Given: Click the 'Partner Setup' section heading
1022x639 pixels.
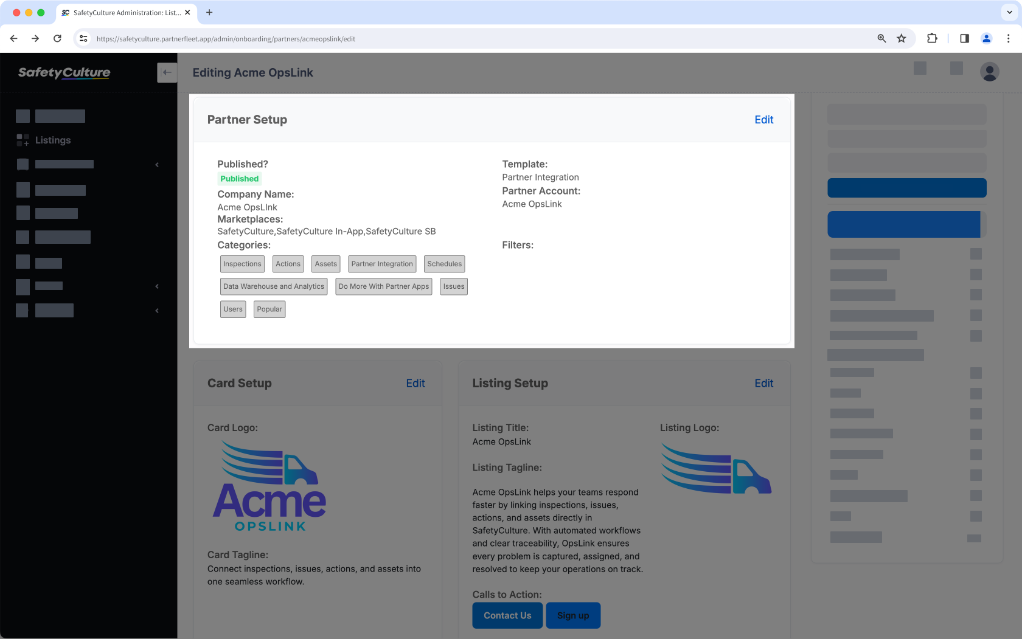Looking at the screenshot, I should click(x=247, y=120).
